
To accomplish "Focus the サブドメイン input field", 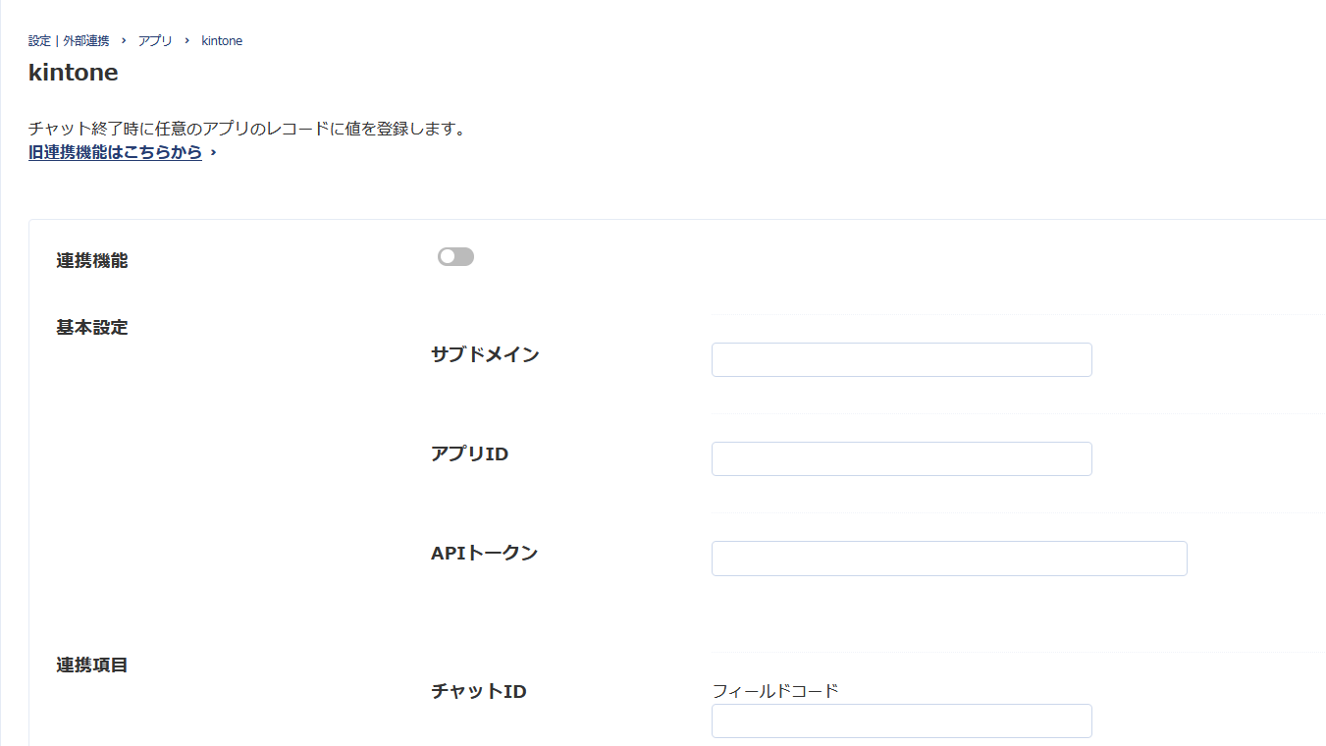I will [x=901, y=360].
